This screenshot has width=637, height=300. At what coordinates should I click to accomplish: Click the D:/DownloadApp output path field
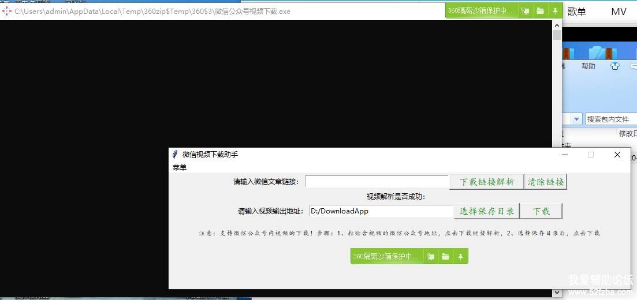coord(381,211)
